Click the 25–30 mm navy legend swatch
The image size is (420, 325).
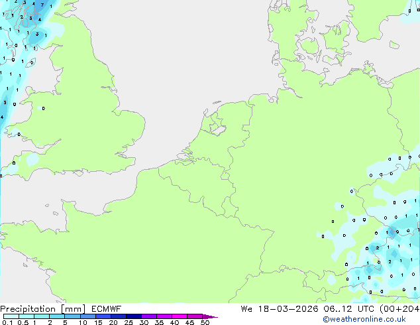pyautogui.click(x=134, y=316)
